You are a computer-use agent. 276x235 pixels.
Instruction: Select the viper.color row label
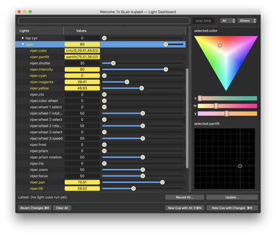pos(38,51)
